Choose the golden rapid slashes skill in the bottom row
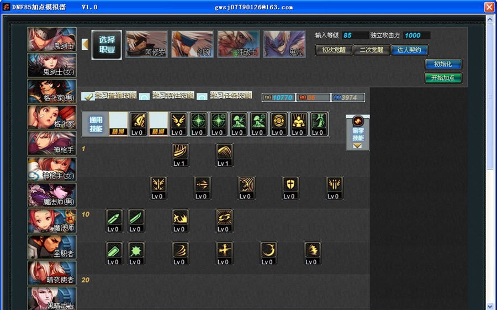 313,253
